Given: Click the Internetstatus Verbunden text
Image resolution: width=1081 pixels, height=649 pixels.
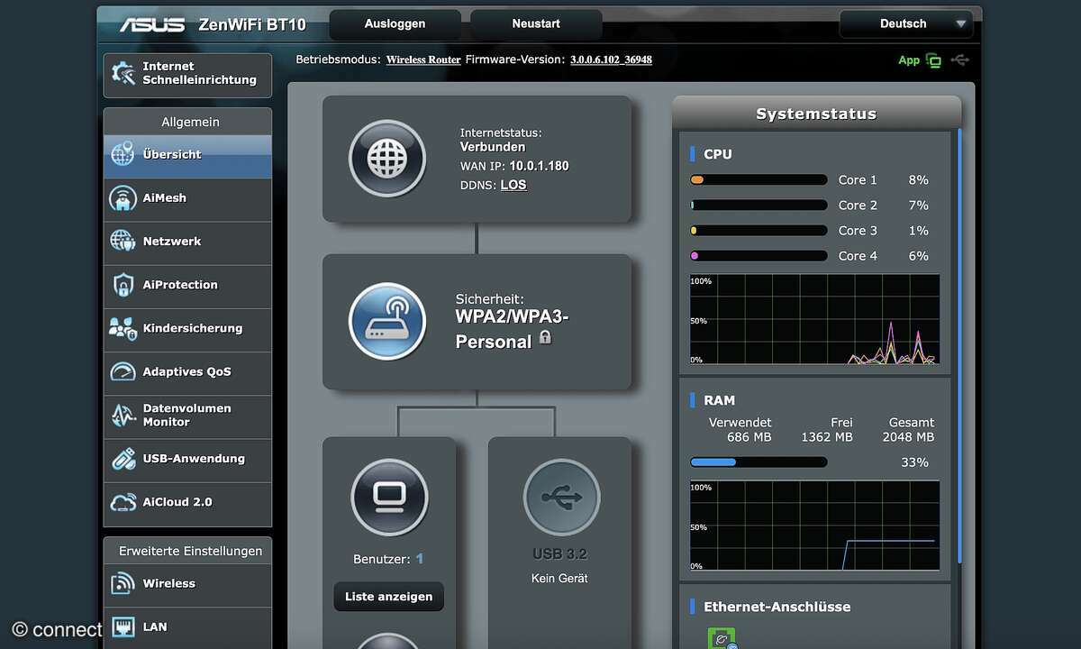Looking at the screenshot, I should point(493,146).
